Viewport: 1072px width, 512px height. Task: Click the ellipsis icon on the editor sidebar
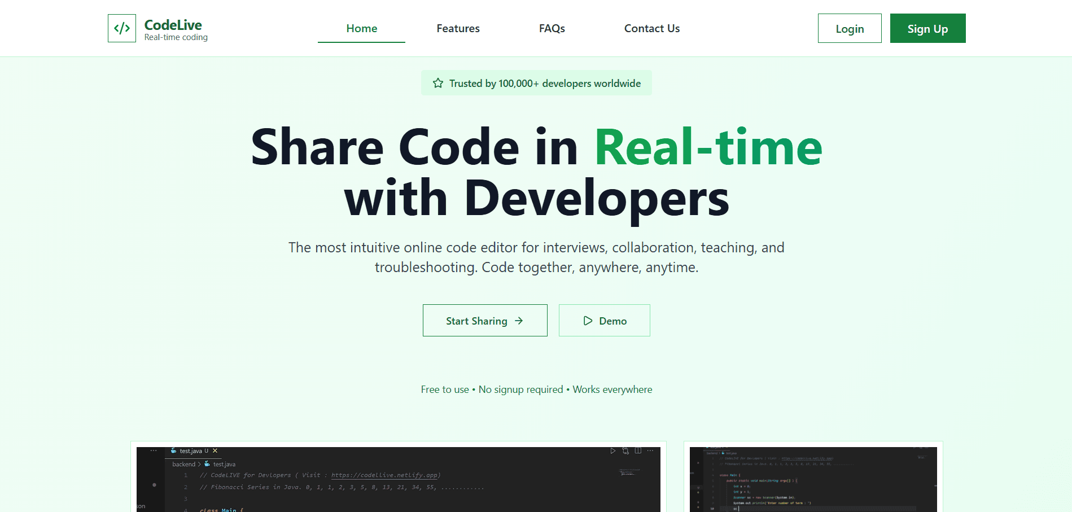click(x=154, y=449)
